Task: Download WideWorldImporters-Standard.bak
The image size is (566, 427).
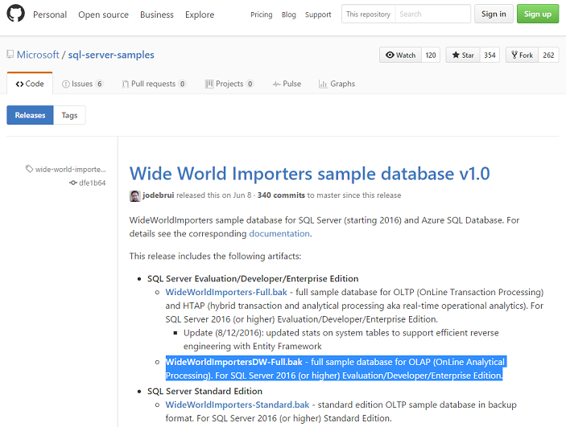Action: (x=238, y=404)
